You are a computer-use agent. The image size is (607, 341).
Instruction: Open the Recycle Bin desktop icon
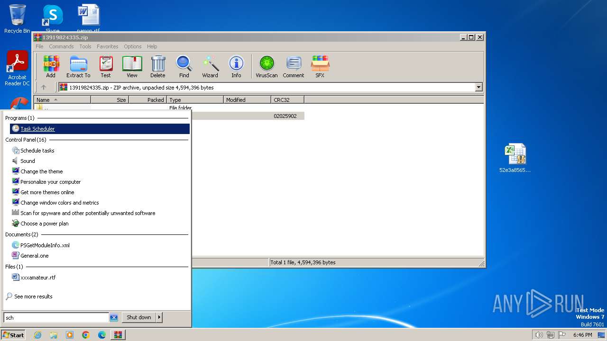pos(17,19)
